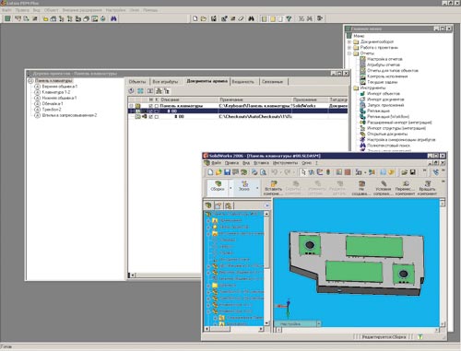Open the Инструменты menu in SolidWorks

tap(285, 163)
